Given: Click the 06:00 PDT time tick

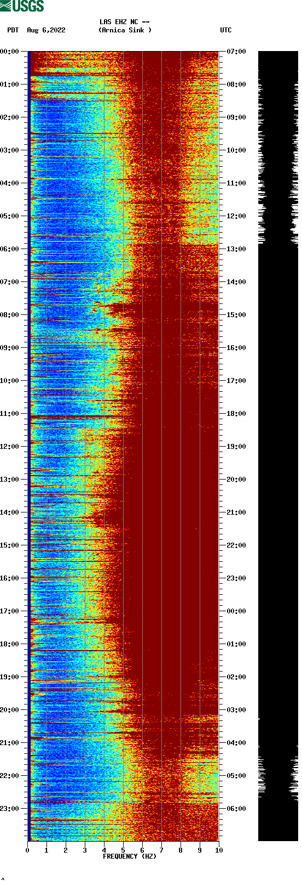Looking at the screenshot, I should 10,249.
